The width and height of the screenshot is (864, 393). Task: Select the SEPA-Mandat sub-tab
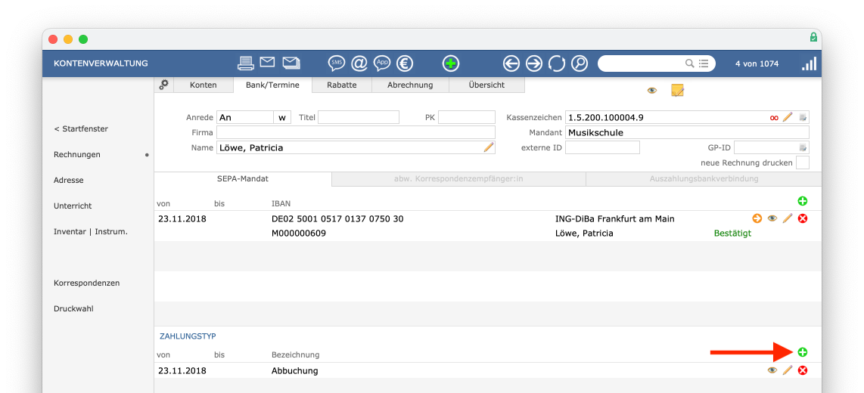click(243, 179)
